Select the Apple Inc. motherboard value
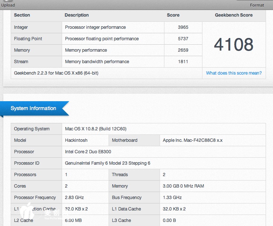 [x=192, y=140]
